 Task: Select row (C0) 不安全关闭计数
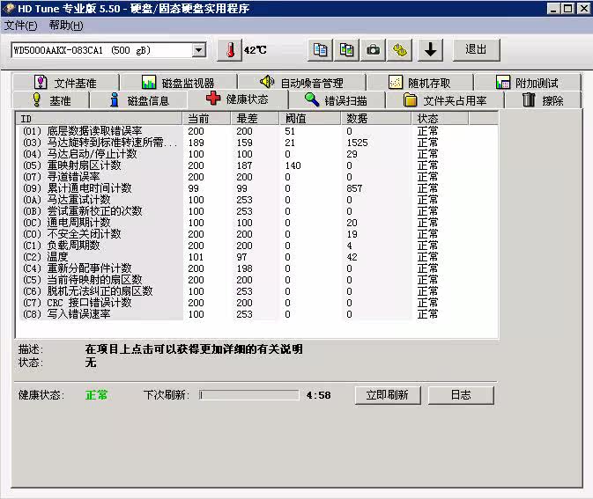pos(257,234)
